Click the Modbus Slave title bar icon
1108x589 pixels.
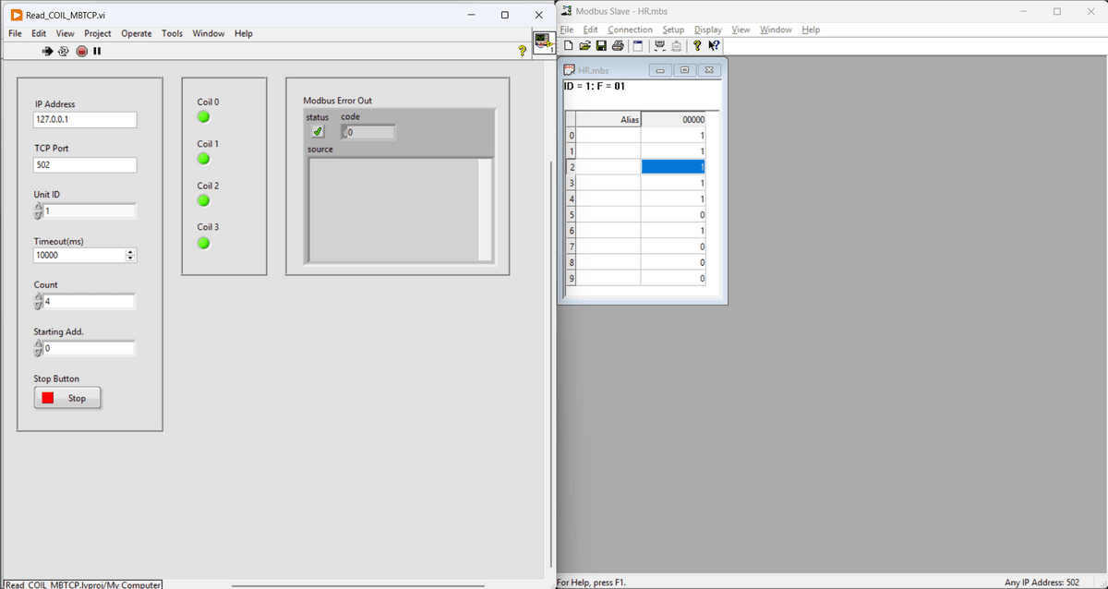(566, 11)
